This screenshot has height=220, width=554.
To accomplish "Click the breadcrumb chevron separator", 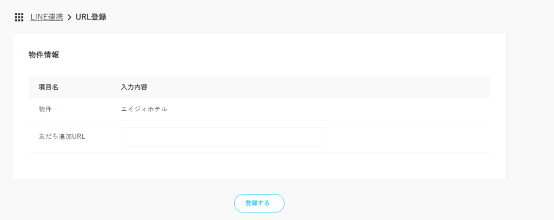I will click(x=69, y=17).
